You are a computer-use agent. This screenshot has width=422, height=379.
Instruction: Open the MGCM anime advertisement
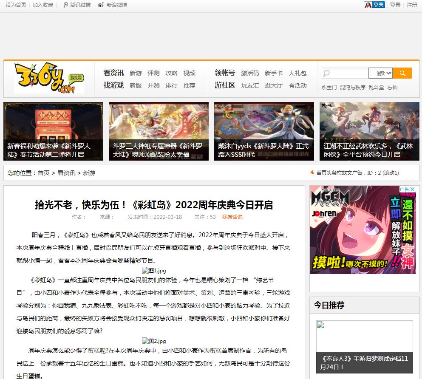tap(363, 230)
